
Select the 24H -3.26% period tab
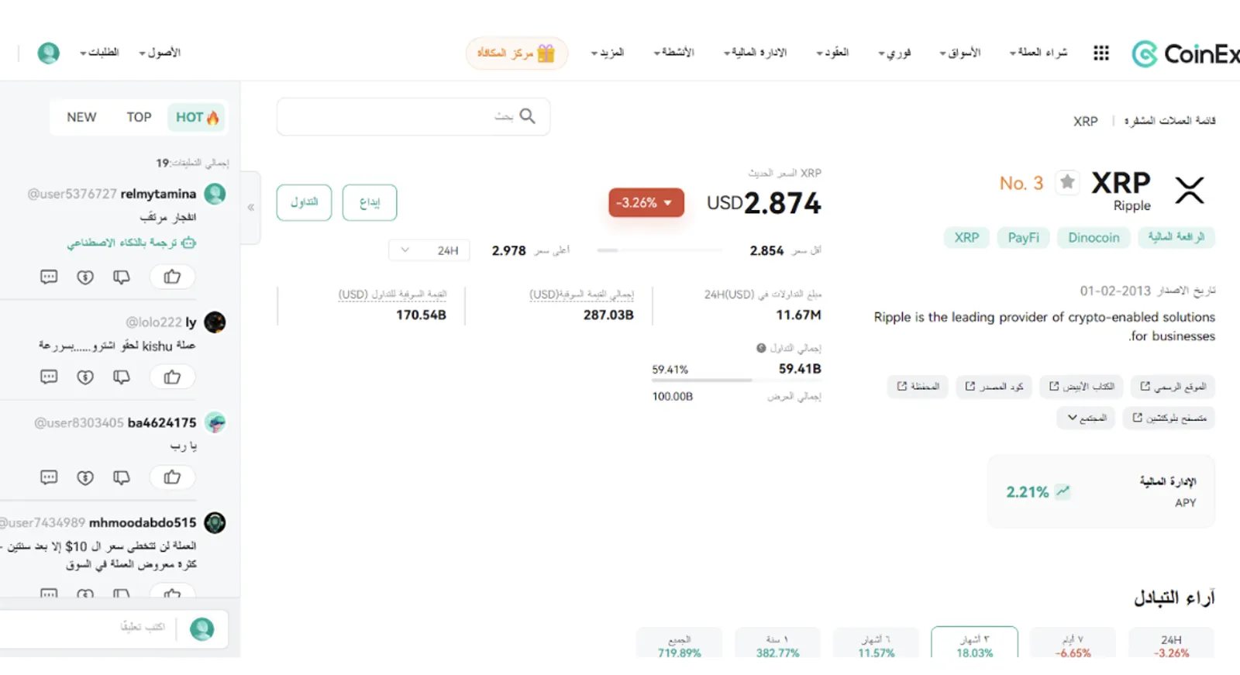(1171, 643)
